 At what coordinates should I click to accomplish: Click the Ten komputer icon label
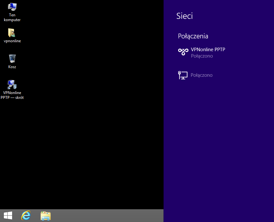[x=12, y=17]
